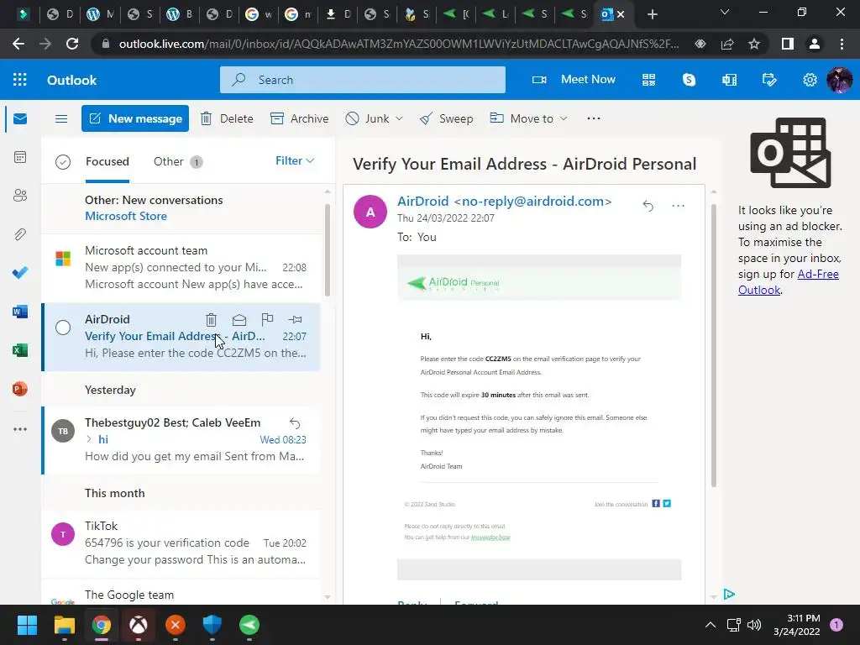Open the Windows Start menu
The image size is (860, 645).
27,625
